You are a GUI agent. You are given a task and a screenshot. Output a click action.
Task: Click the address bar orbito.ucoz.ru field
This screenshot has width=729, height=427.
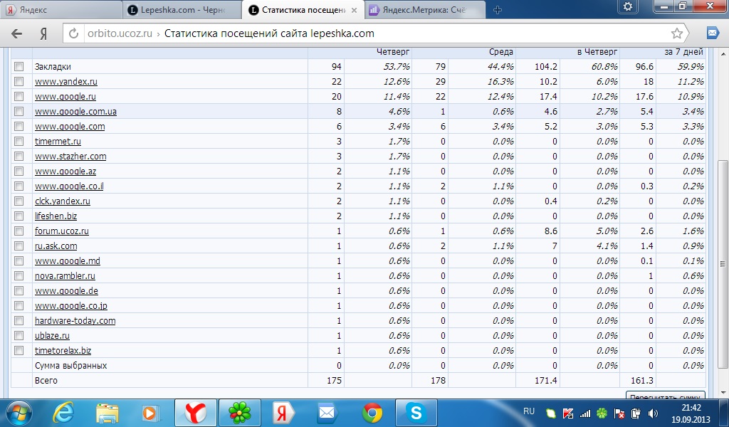tap(377, 33)
